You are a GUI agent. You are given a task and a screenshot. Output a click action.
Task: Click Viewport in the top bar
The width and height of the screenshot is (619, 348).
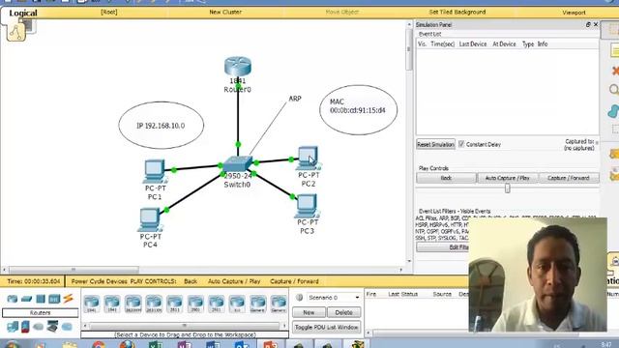click(574, 13)
